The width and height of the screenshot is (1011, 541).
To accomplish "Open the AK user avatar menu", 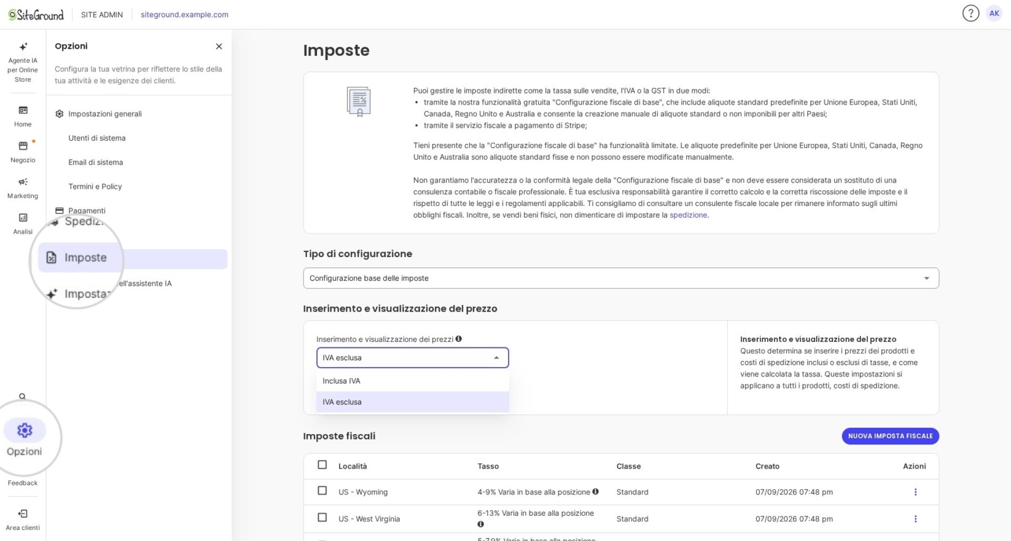I will point(994,14).
